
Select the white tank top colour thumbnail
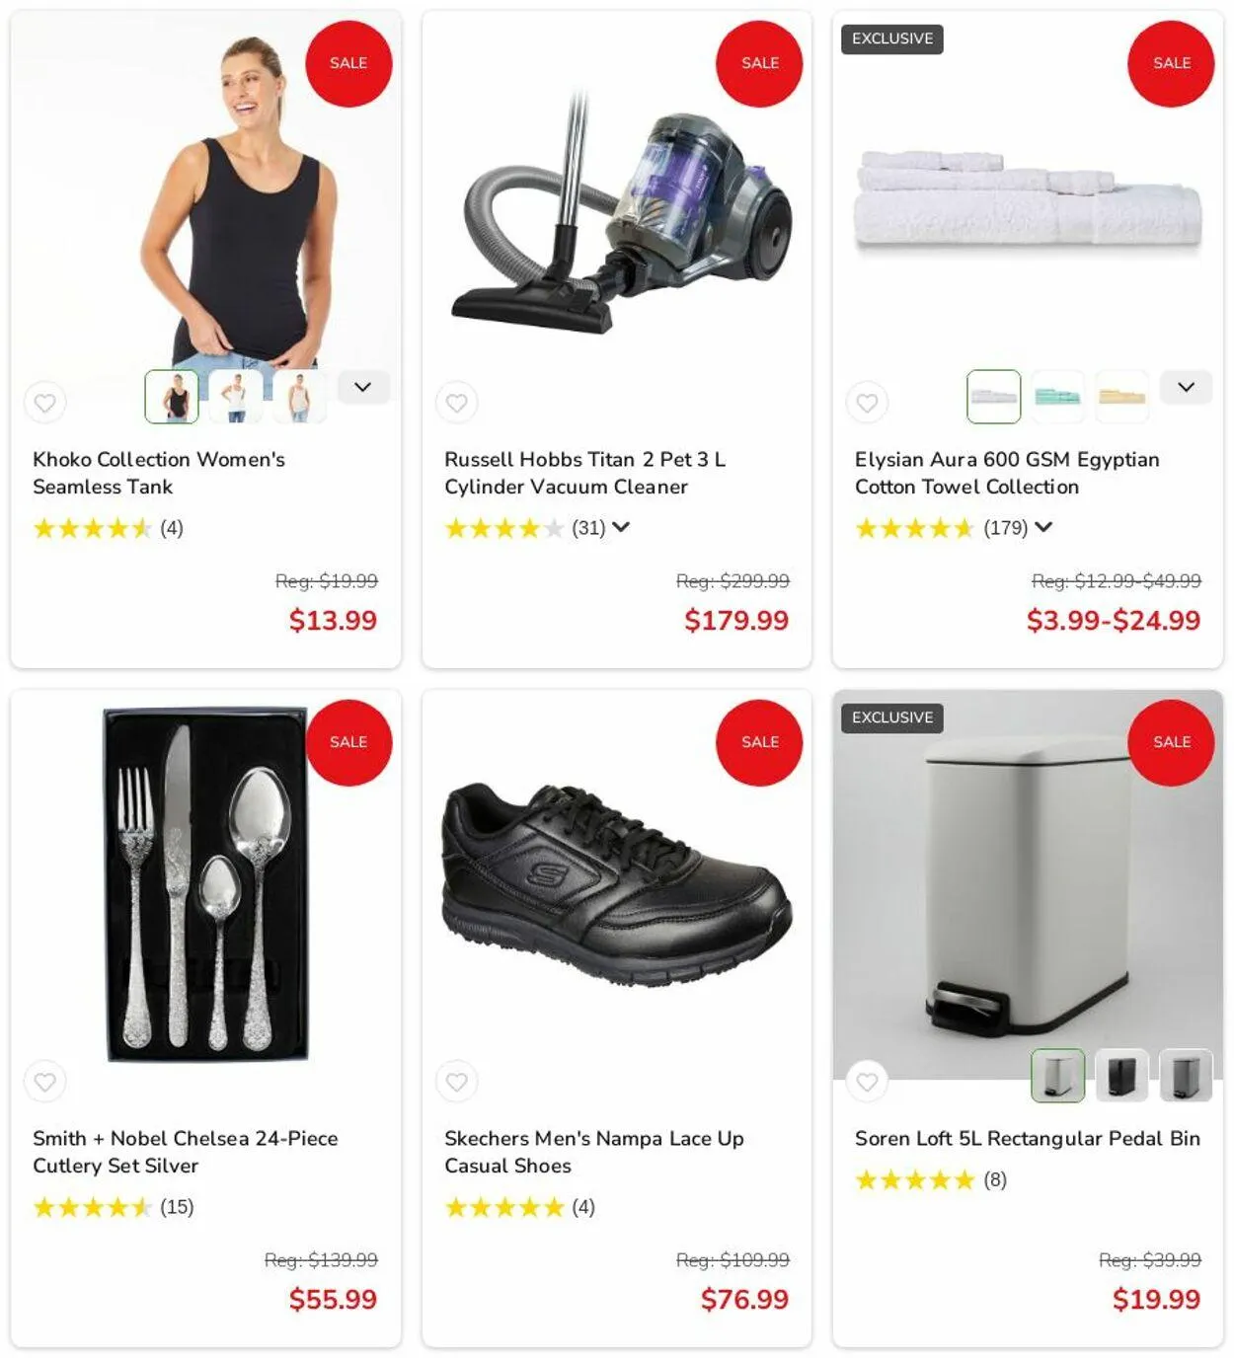(x=236, y=397)
